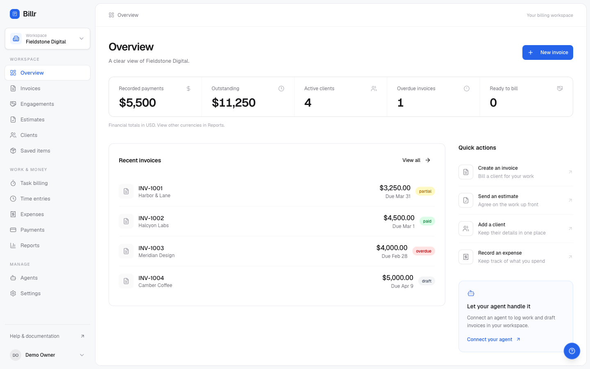Open Saved items in the sidebar
Image resolution: width=590 pixels, height=369 pixels.
[48, 151]
